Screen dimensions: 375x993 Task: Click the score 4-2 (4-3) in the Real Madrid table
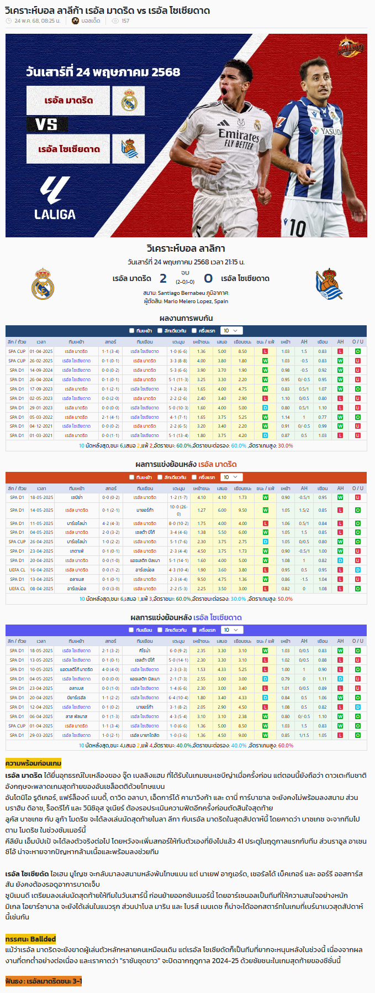pyautogui.click(x=110, y=523)
